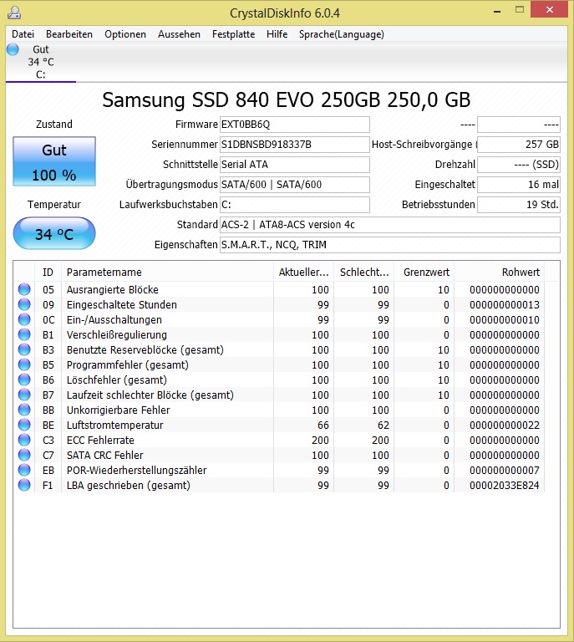Click status orb of Benutzte Reserveblöcke row

pyautogui.click(x=24, y=349)
